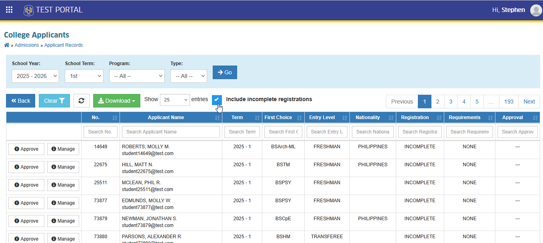
Task: Sort by Requirements column arrows
Action: [x=491, y=118]
